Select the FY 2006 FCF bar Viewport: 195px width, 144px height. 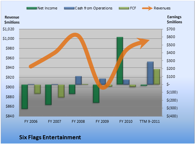pos(38,89)
